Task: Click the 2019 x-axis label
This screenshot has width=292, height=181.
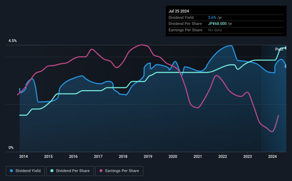Action: click(148, 156)
